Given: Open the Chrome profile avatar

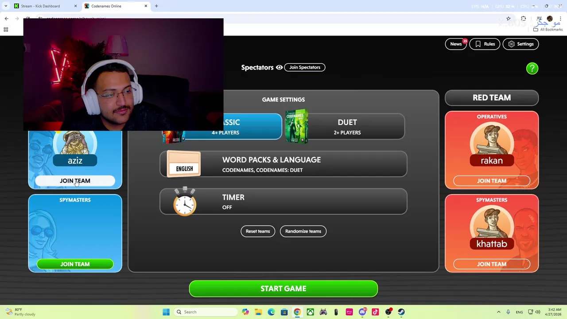Looking at the screenshot, I should (x=550, y=19).
